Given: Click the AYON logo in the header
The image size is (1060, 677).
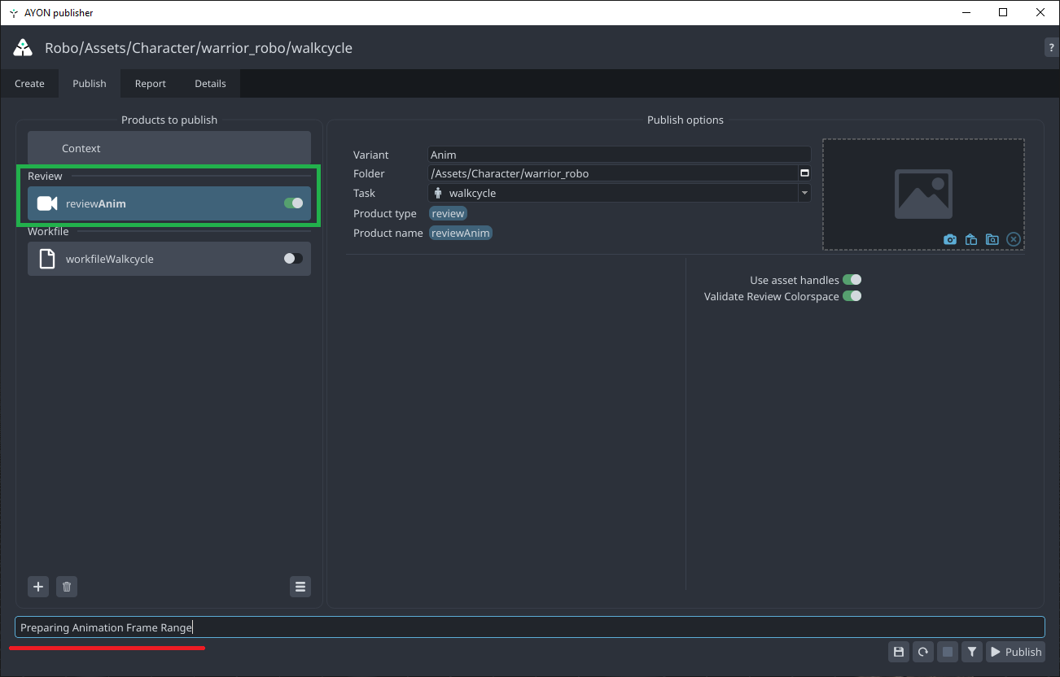Looking at the screenshot, I should (23, 48).
